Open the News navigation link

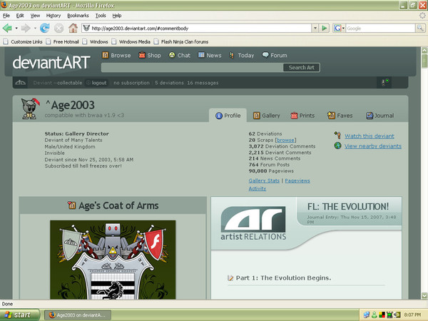(x=210, y=55)
